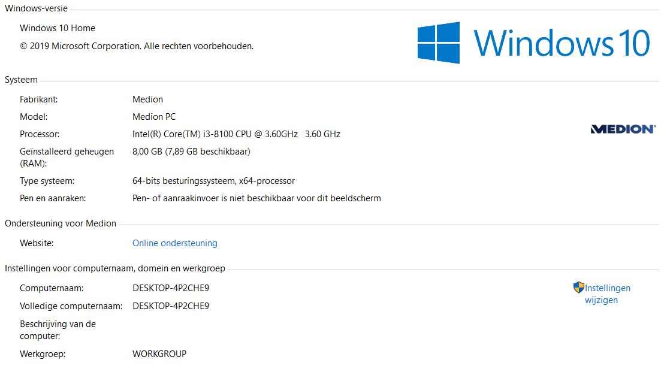The width and height of the screenshot is (661, 366).
Task: Click the Windows-versie section header
Action: point(36,8)
